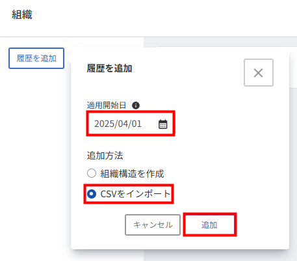Click the 追加方法 section label
Viewport: 297px width, 261px height.
coord(105,156)
